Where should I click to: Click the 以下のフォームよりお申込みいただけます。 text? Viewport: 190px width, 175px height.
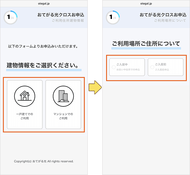click(43, 46)
